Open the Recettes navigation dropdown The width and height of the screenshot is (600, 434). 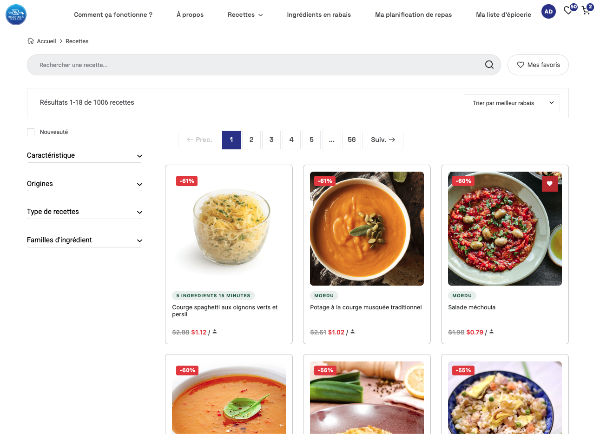[245, 14]
